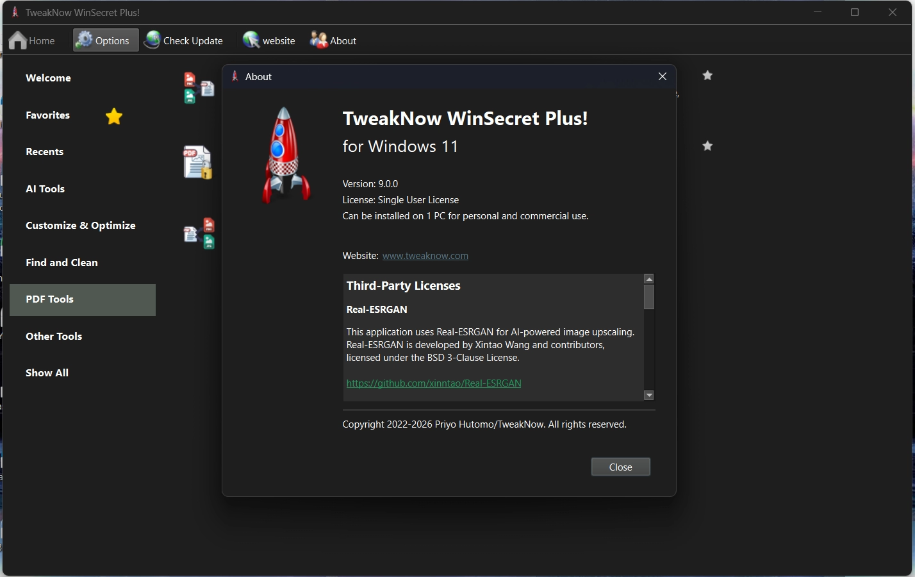Open the Favorites sidebar category
The width and height of the screenshot is (915, 577).
(x=47, y=115)
